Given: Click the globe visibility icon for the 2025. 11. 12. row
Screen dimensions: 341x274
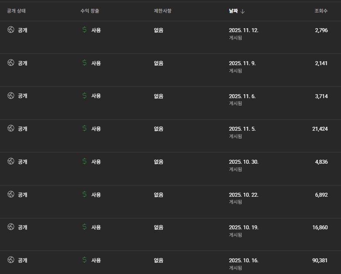Looking at the screenshot, I should pos(11,30).
